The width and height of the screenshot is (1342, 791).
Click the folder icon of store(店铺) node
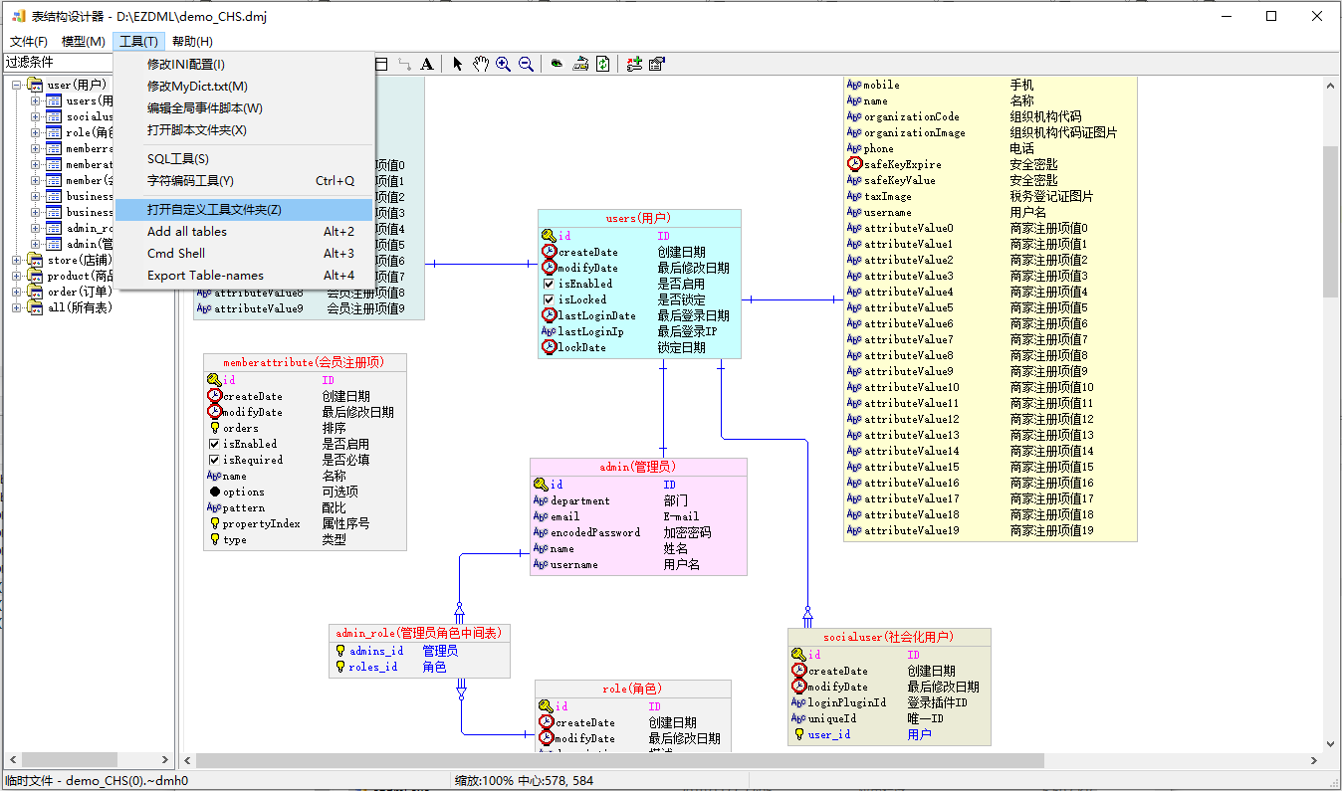coord(35,260)
